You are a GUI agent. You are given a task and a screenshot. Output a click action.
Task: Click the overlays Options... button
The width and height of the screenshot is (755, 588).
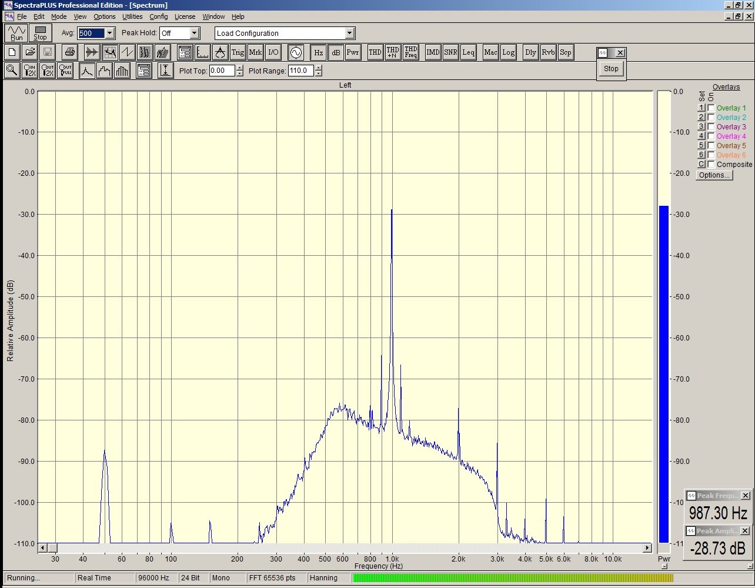pos(714,175)
